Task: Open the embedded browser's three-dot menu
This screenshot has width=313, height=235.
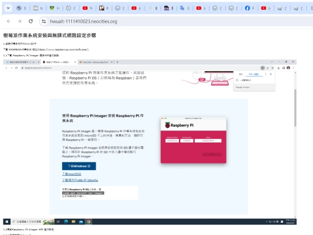Action: (293, 68)
